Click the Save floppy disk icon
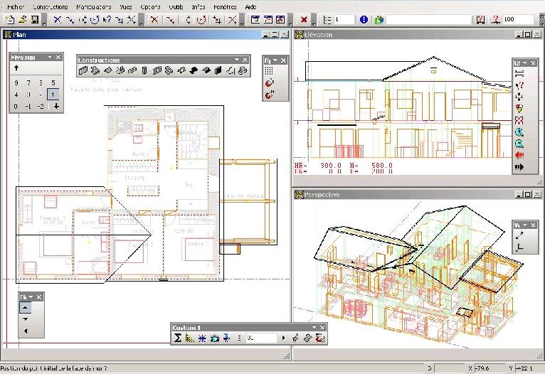Image resolution: width=545 pixels, height=374 pixels. click(x=33, y=19)
